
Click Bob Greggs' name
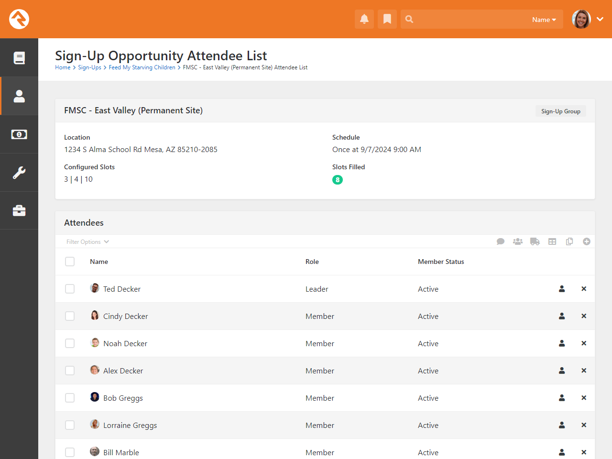(123, 398)
